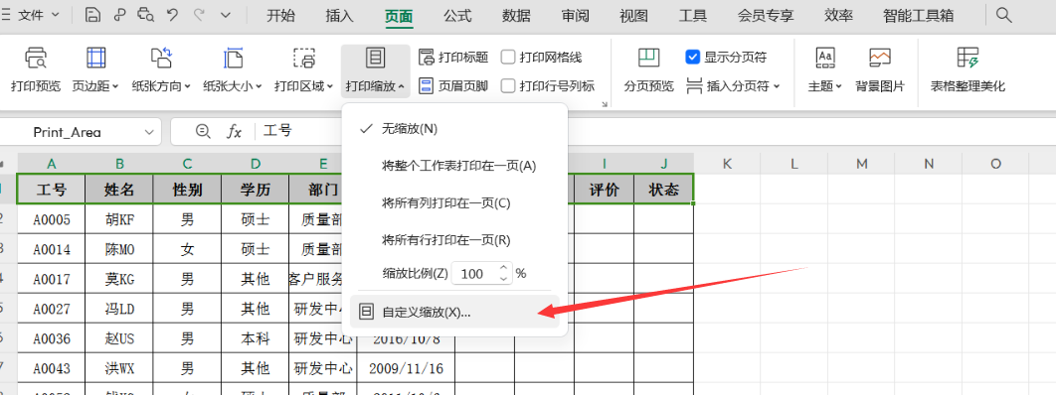Select cell containing A0014
Screen dimensions: 1056x395
[x=51, y=249]
